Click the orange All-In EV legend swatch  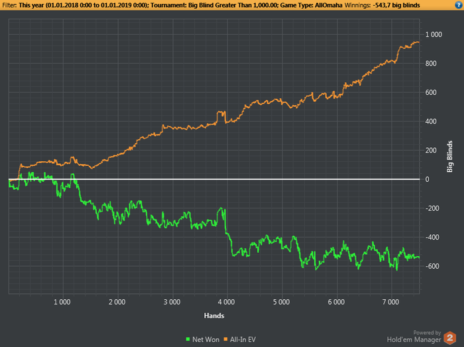[x=225, y=339]
